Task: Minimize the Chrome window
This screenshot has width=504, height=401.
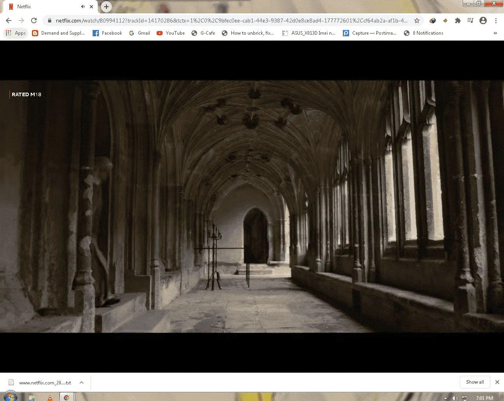Action: point(468,3)
